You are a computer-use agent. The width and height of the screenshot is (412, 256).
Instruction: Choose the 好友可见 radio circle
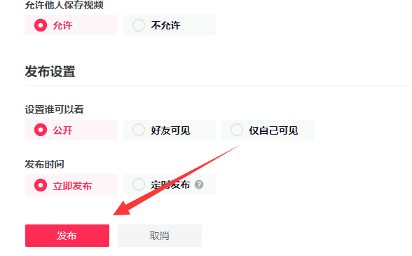coord(139,130)
